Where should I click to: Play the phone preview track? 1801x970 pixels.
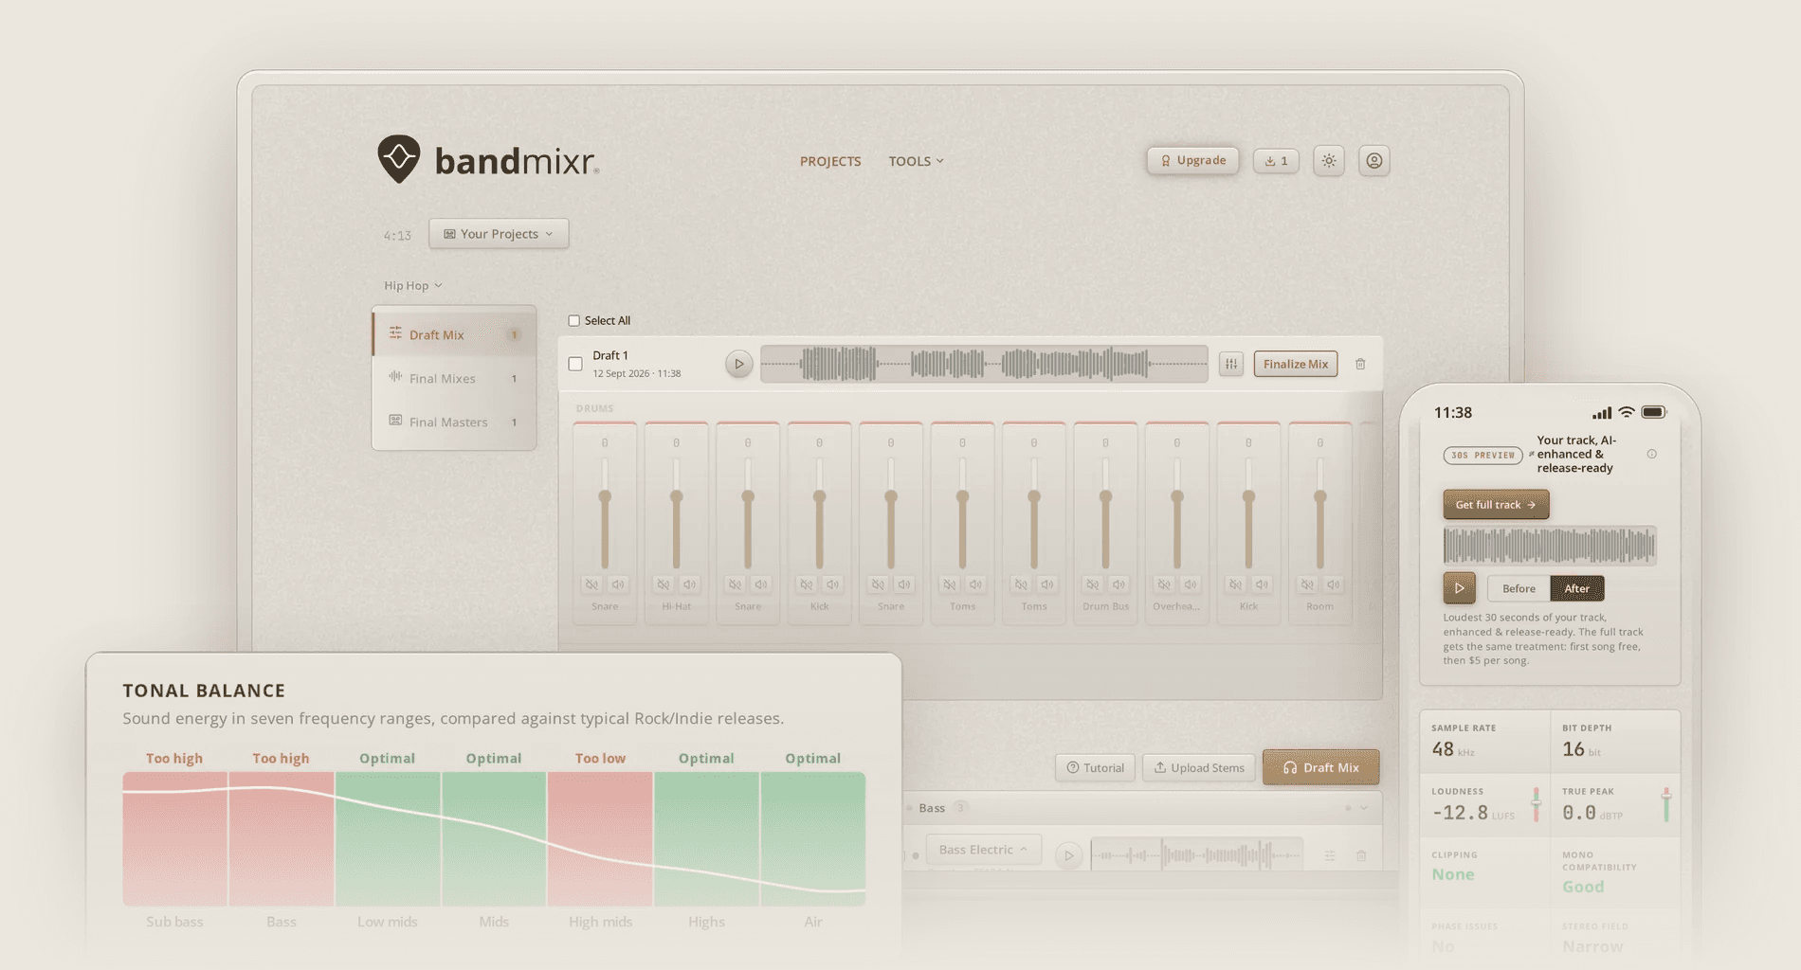pyautogui.click(x=1459, y=588)
